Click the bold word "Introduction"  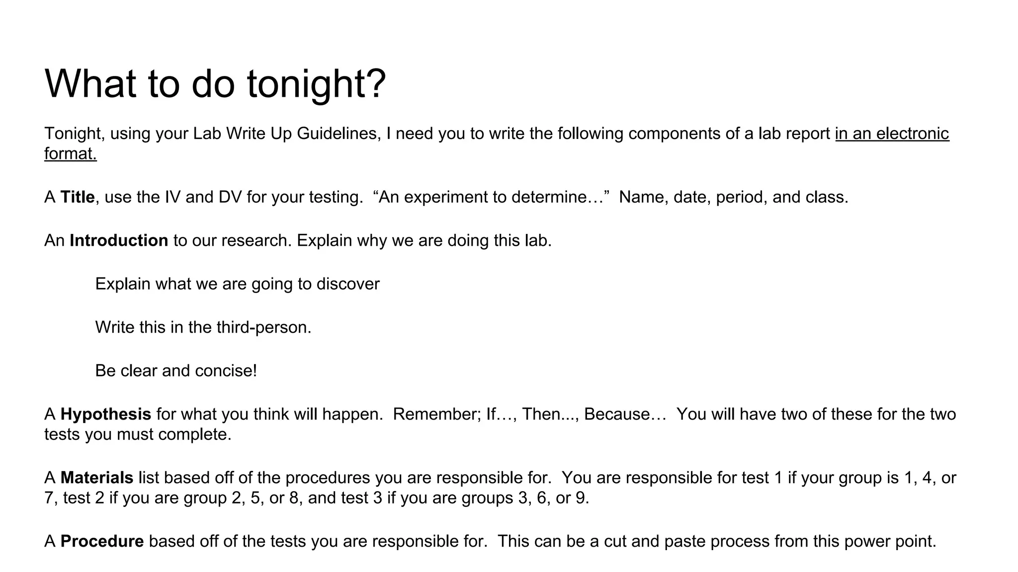119,240
